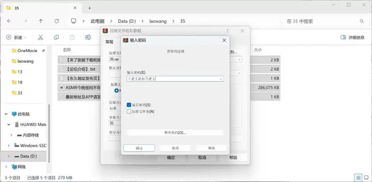Select the partly hidden archive format radio button

[x=116, y=91]
